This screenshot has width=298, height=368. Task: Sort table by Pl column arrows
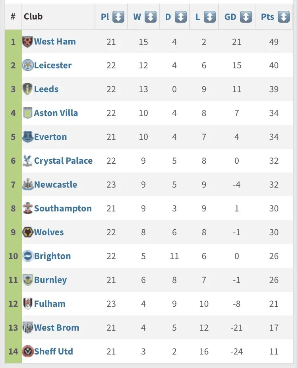(118, 17)
